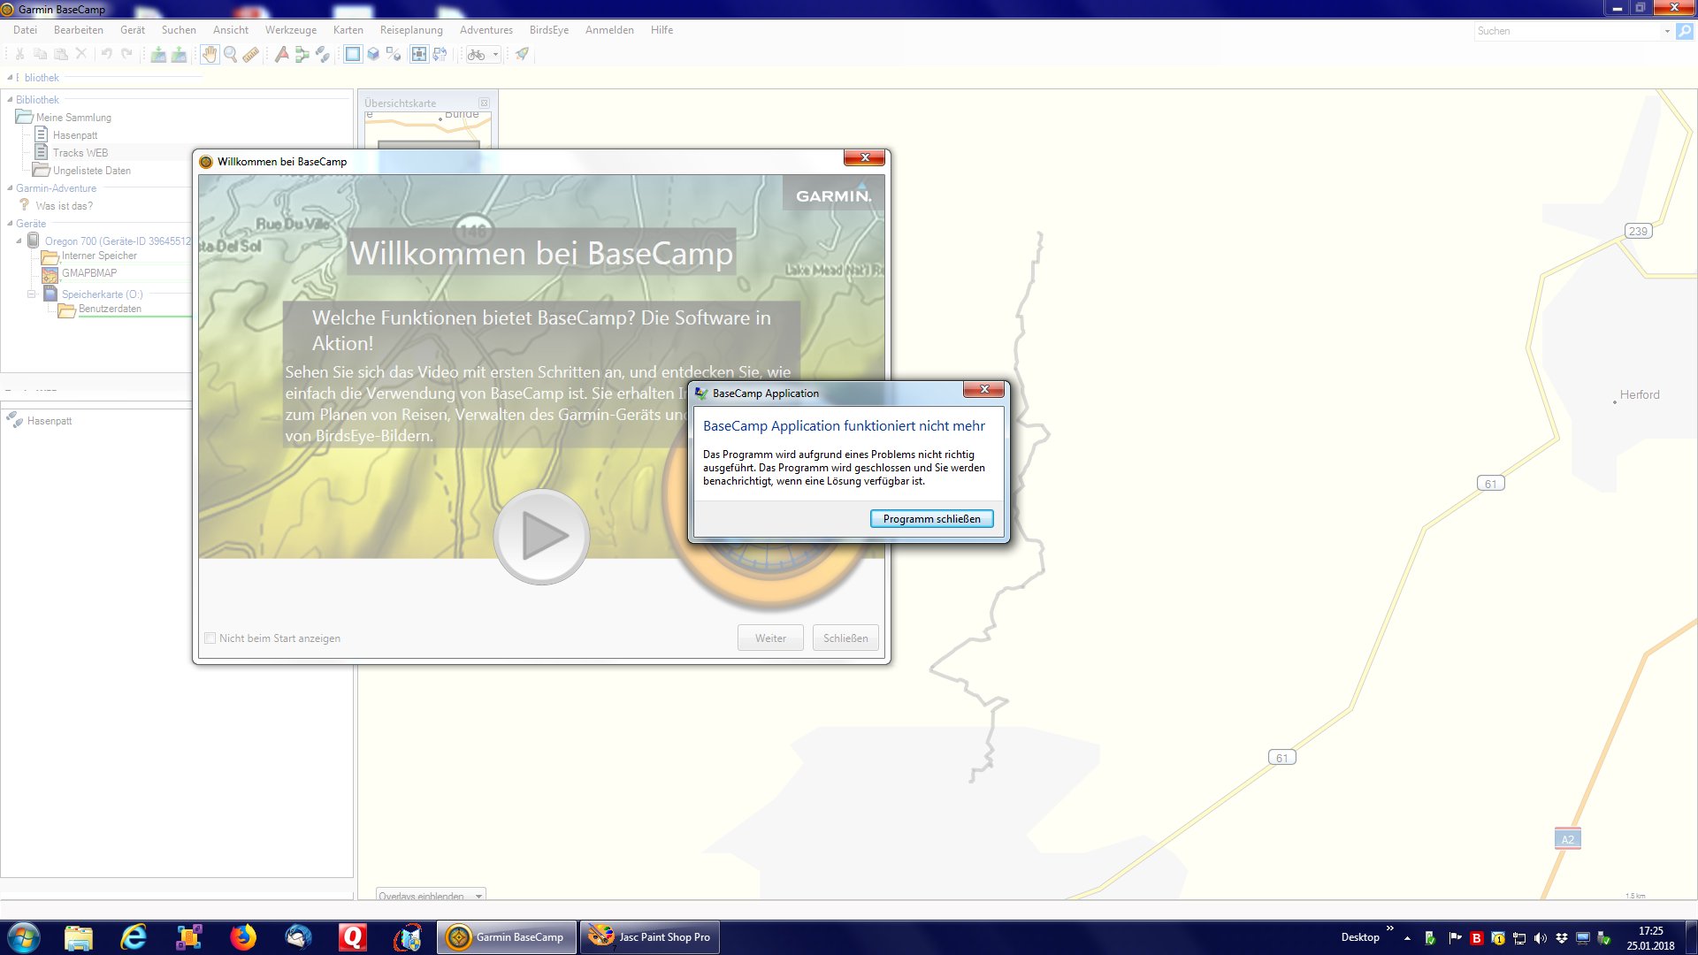This screenshot has height=955, width=1698.
Task: Open the Werkzeuge menu
Action: point(290,30)
